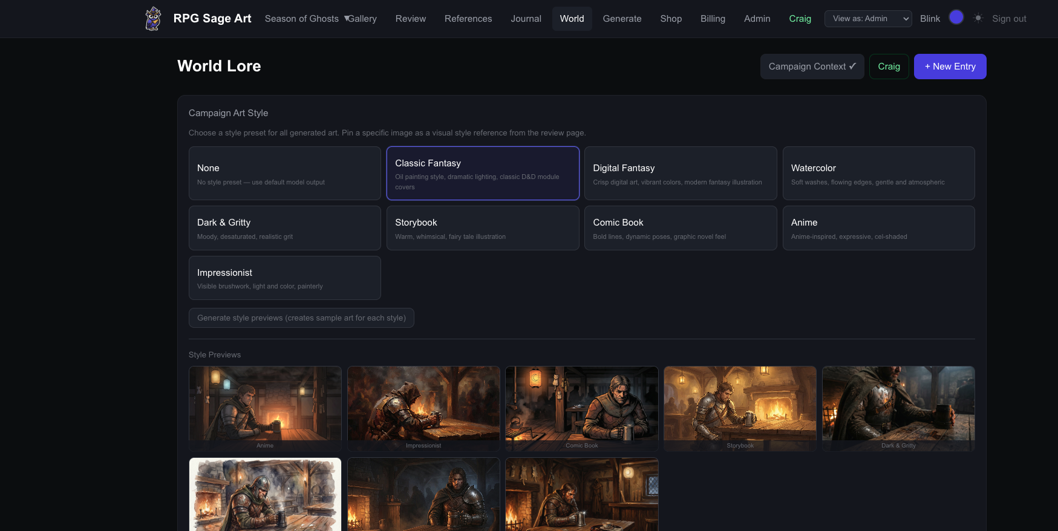Select the Watercolor style preset
The width and height of the screenshot is (1058, 531).
click(878, 174)
